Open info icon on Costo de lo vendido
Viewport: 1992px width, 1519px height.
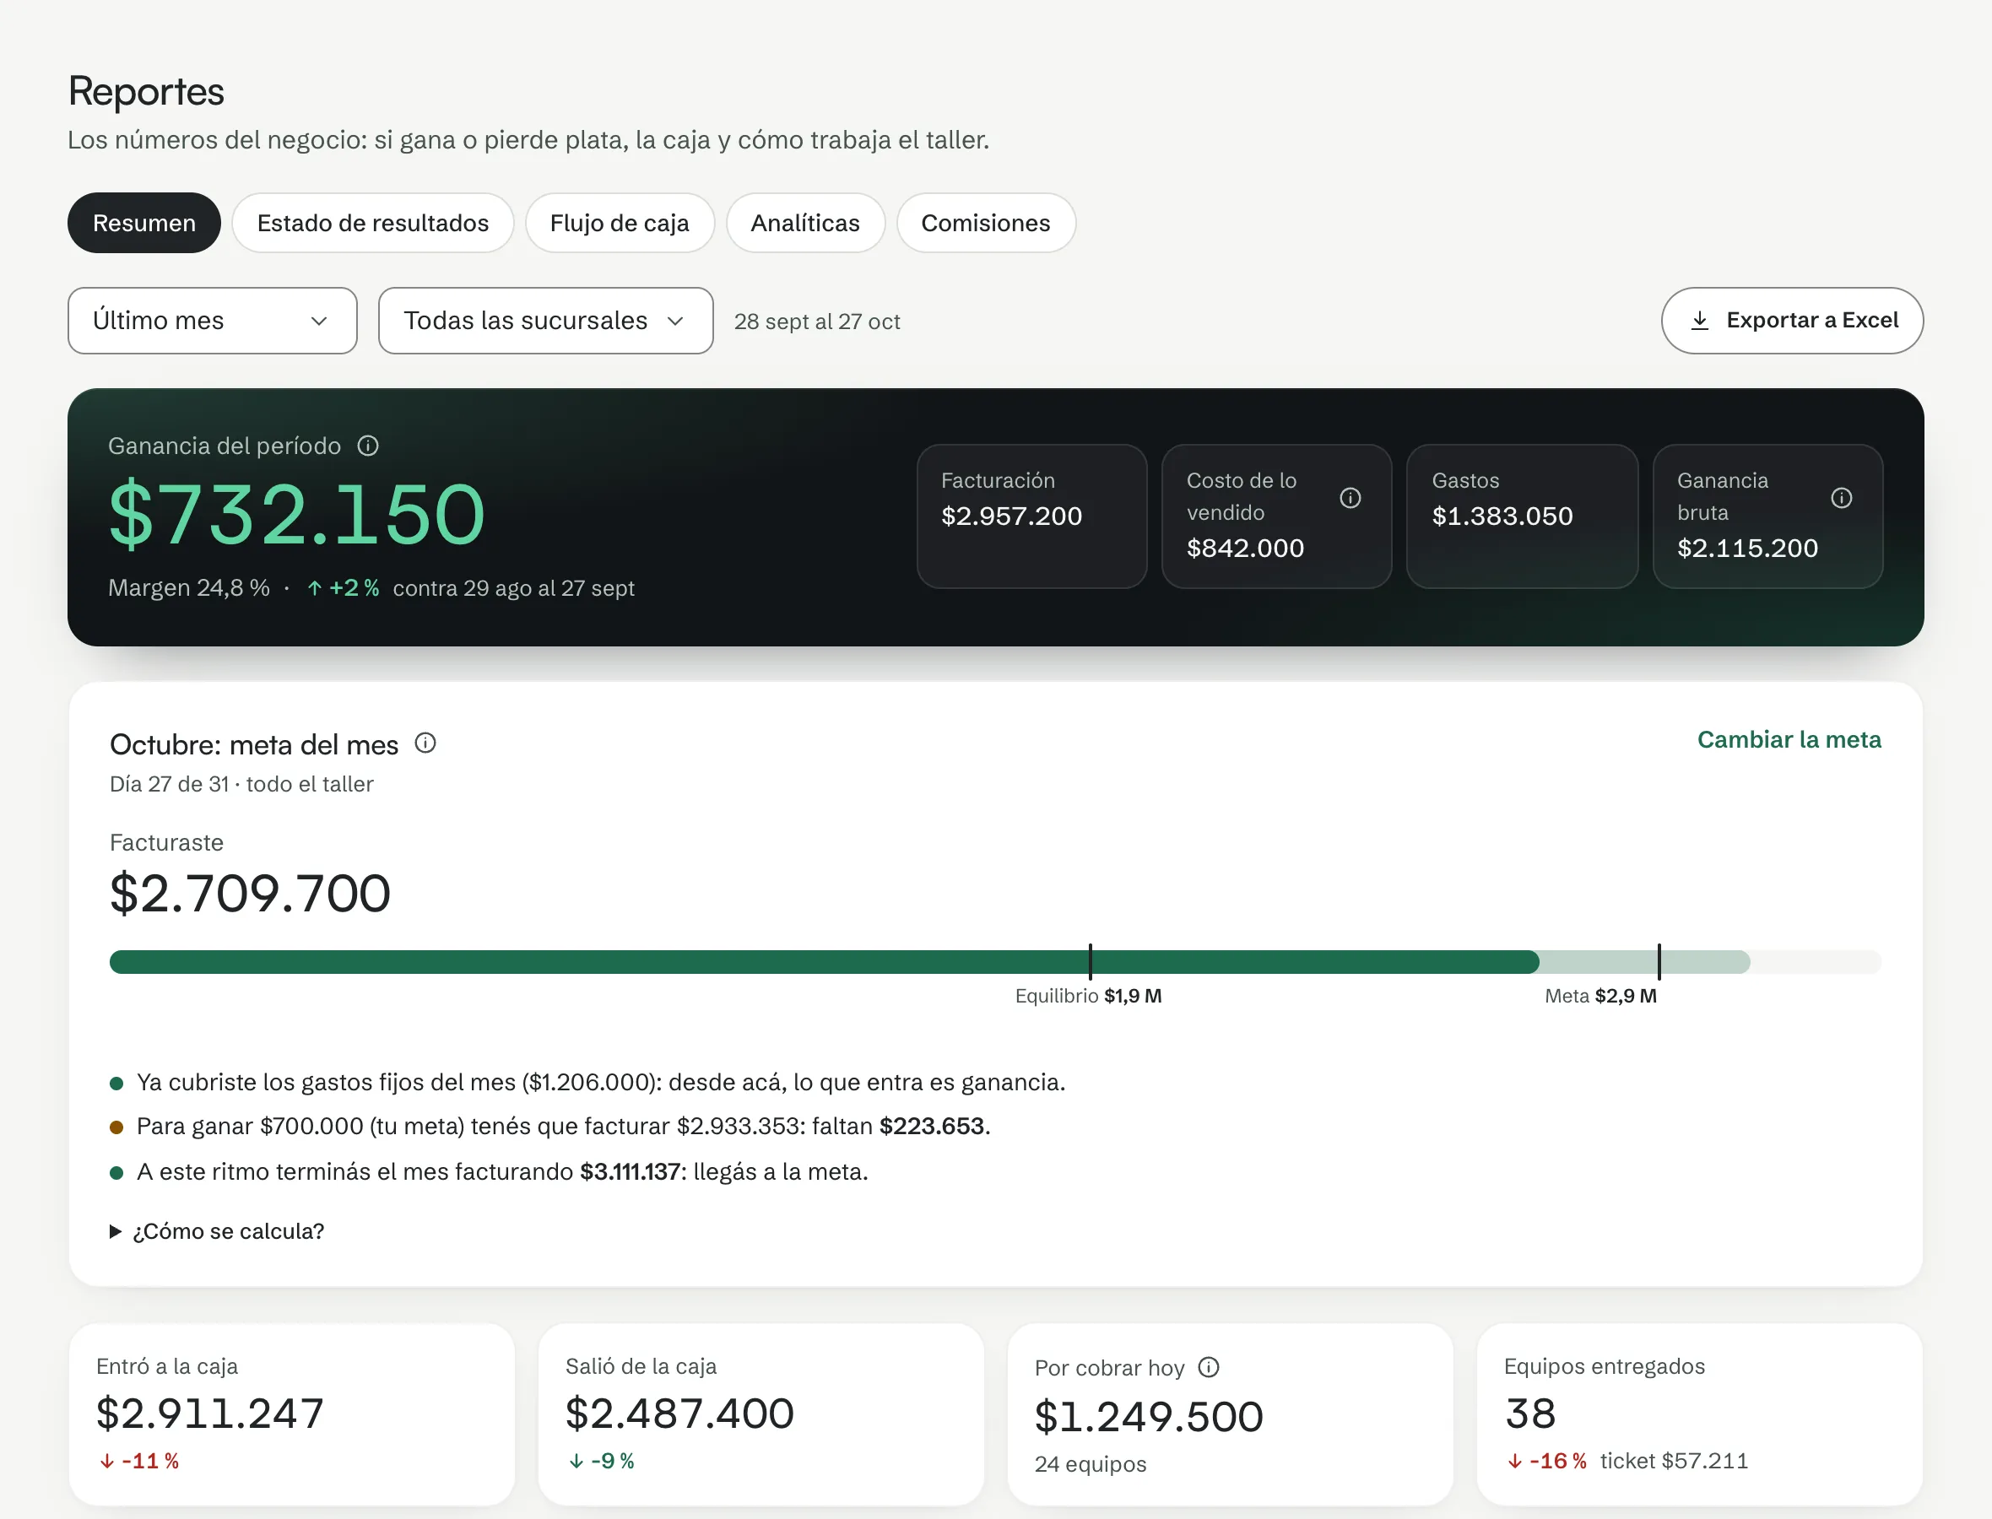pyautogui.click(x=1350, y=497)
